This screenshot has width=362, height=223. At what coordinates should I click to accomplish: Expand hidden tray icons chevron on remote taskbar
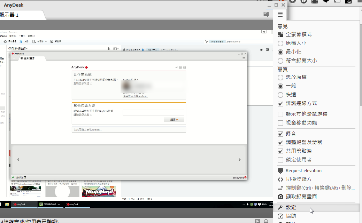244,204
